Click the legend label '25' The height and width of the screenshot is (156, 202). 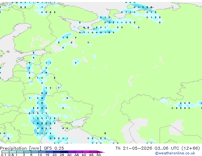pyautogui.click(x=62, y=155)
